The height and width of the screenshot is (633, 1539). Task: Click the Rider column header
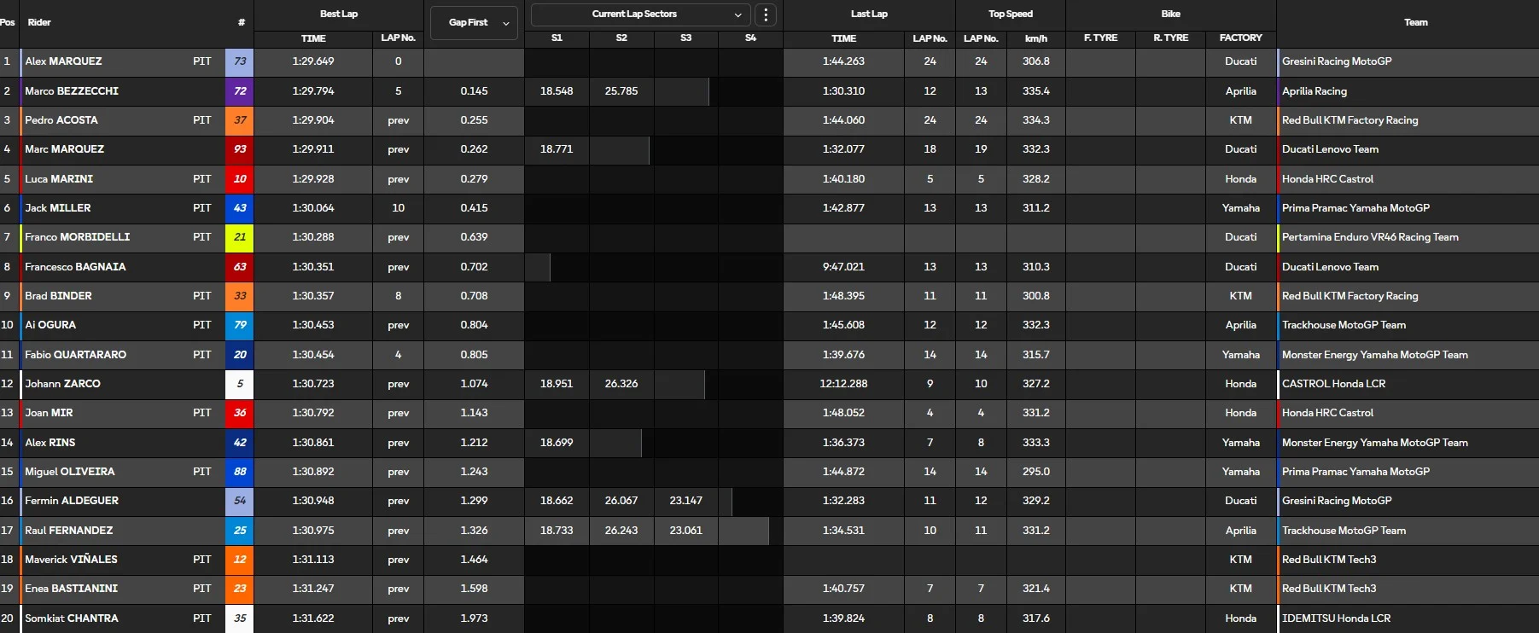pos(39,23)
